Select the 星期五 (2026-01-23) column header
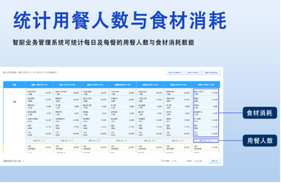Image resolution: width=281 pixels, height=183 pixels. (x=150, y=85)
